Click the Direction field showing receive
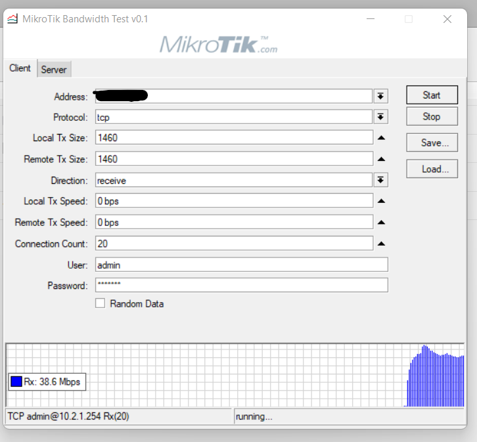The height and width of the screenshot is (442, 477). [x=234, y=181]
